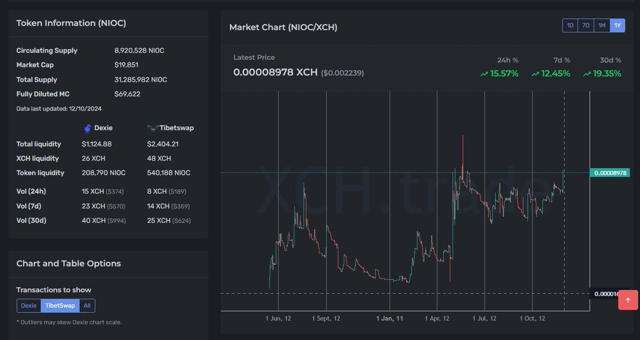The width and height of the screenshot is (640, 340).
Task: Click the 1 Apr, 12 date axis label
Action: [x=437, y=318]
